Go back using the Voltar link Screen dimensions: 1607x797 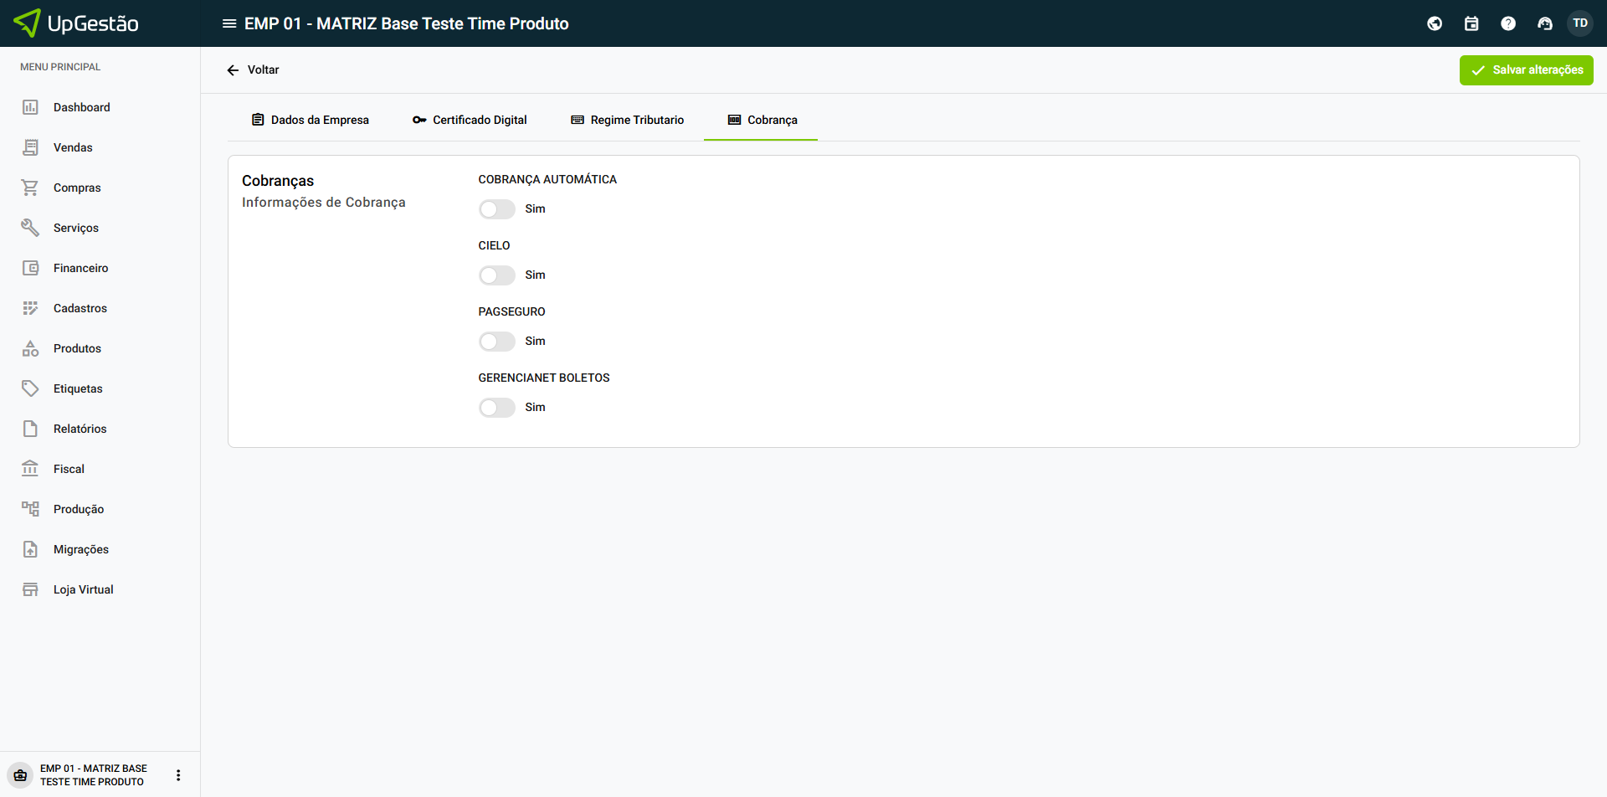pyautogui.click(x=253, y=70)
